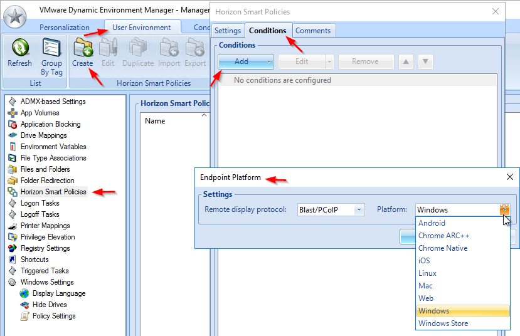Choose highlighted Windows platform option
Image resolution: width=520 pixels, height=336 pixels.
click(x=463, y=311)
